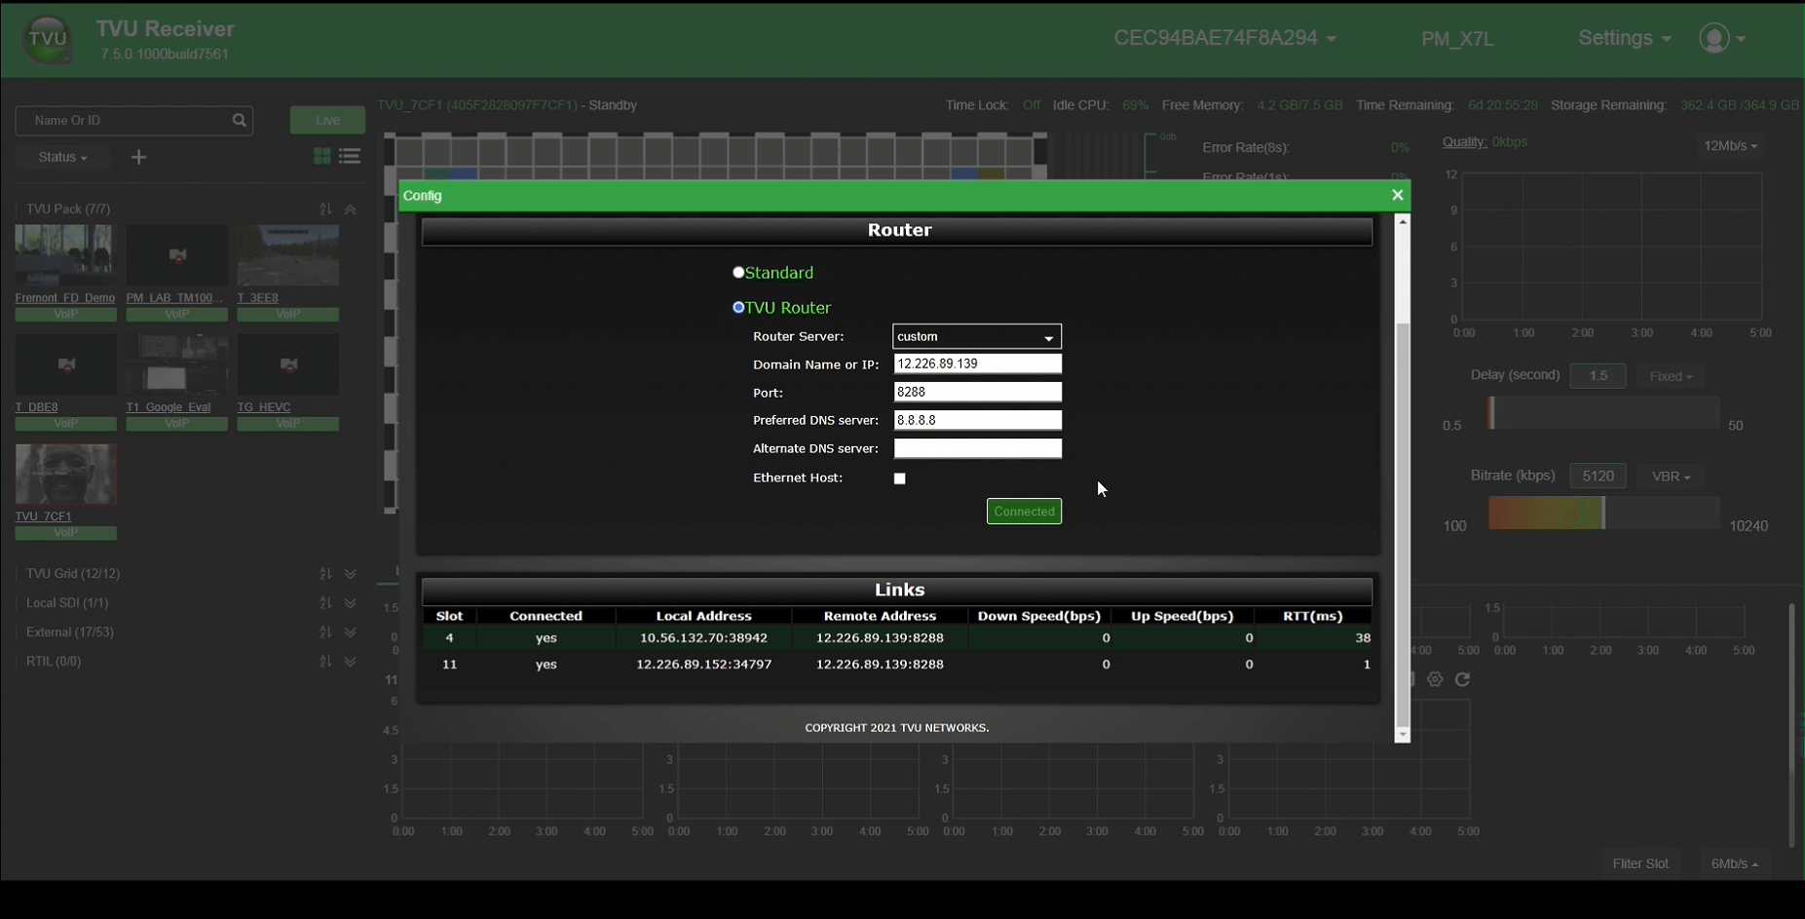Select the Fremont_FD_Demo thumbnail
1805x919 pixels.
[x=65, y=255]
